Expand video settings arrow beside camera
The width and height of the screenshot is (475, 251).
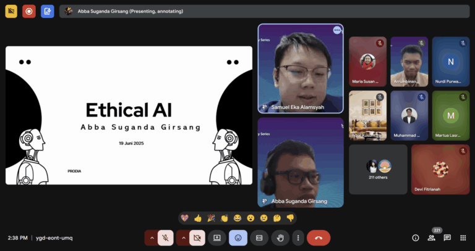[183, 238]
